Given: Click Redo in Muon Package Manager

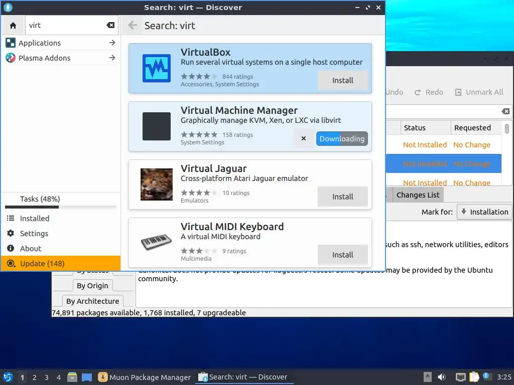Looking at the screenshot, I should pos(429,92).
